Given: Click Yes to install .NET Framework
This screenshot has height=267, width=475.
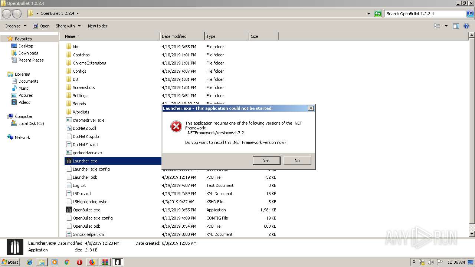Looking at the screenshot, I should (266, 161).
